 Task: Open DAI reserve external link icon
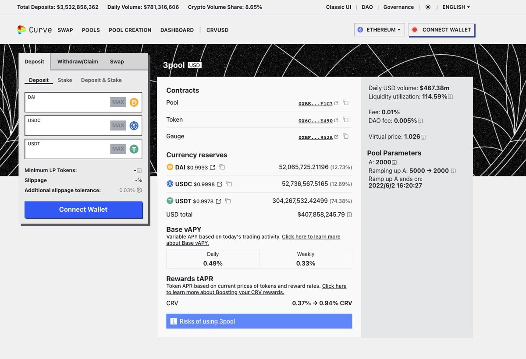[x=213, y=168]
